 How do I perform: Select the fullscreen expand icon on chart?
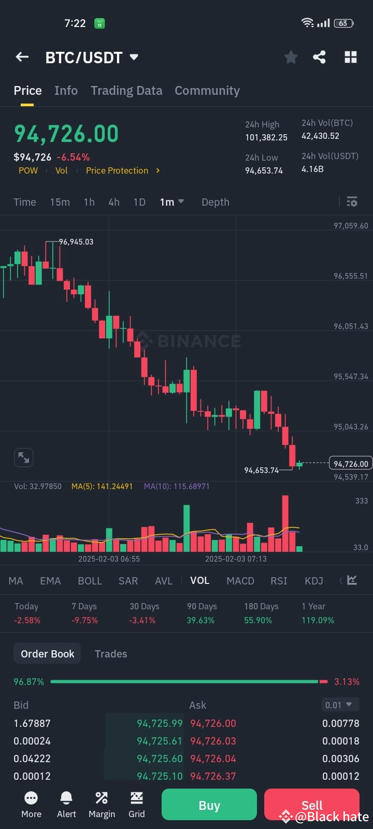click(x=23, y=457)
